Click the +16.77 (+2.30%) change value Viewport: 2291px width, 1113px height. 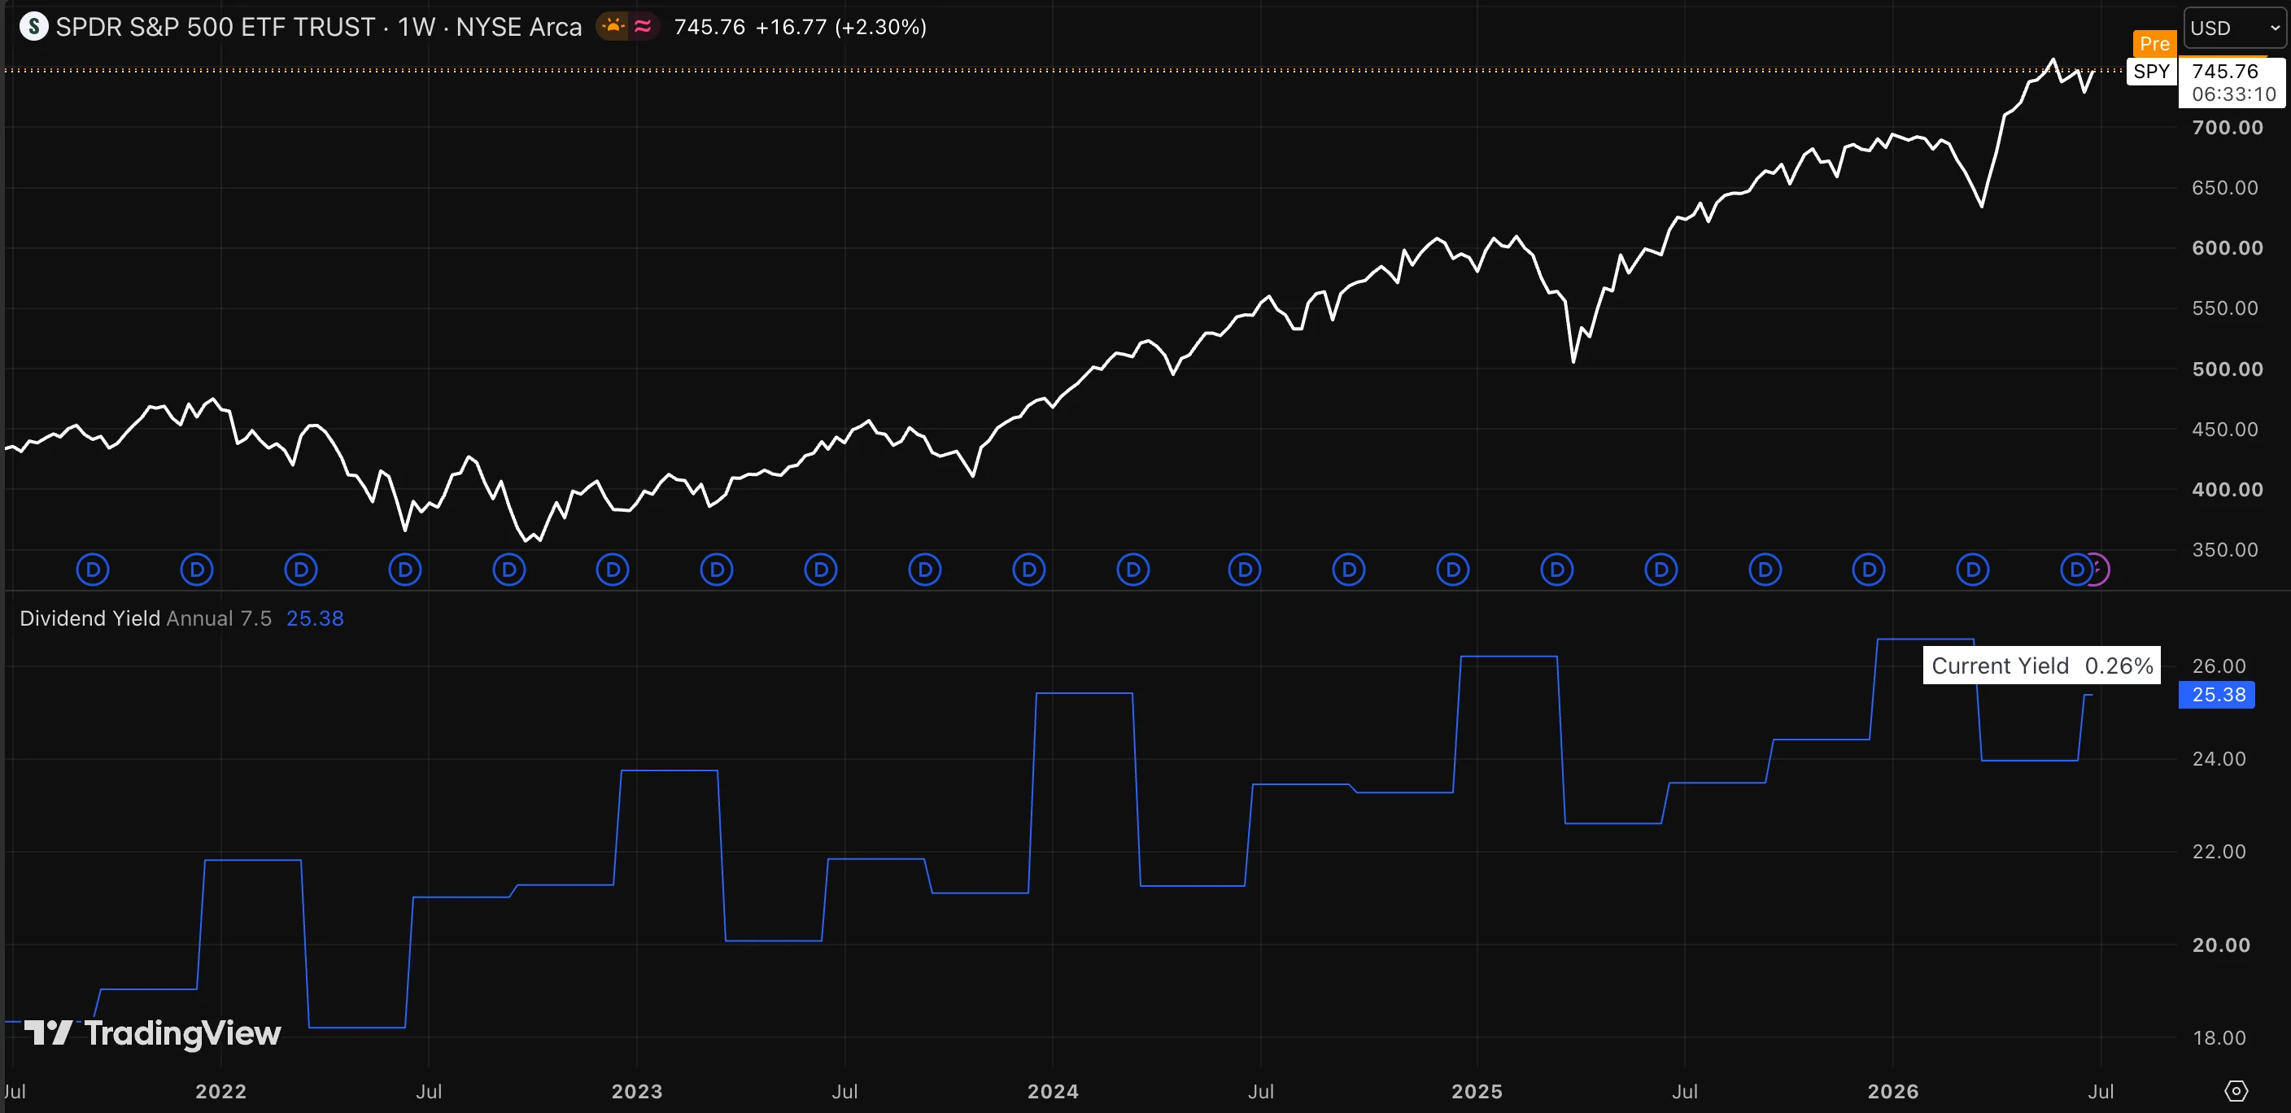pyautogui.click(x=840, y=27)
